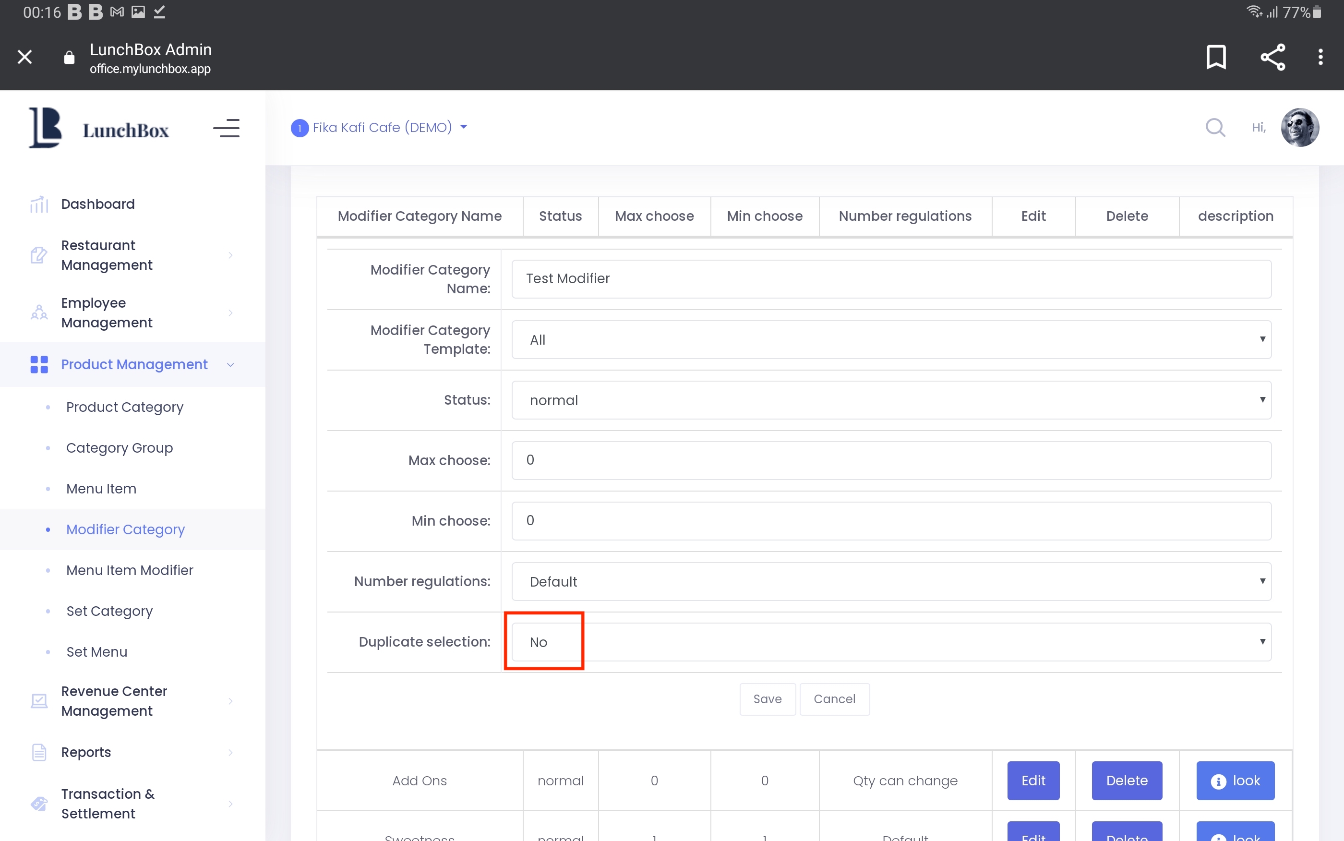Toggle the sidebar hamburger menu icon
The width and height of the screenshot is (1344, 841).
click(226, 129)
